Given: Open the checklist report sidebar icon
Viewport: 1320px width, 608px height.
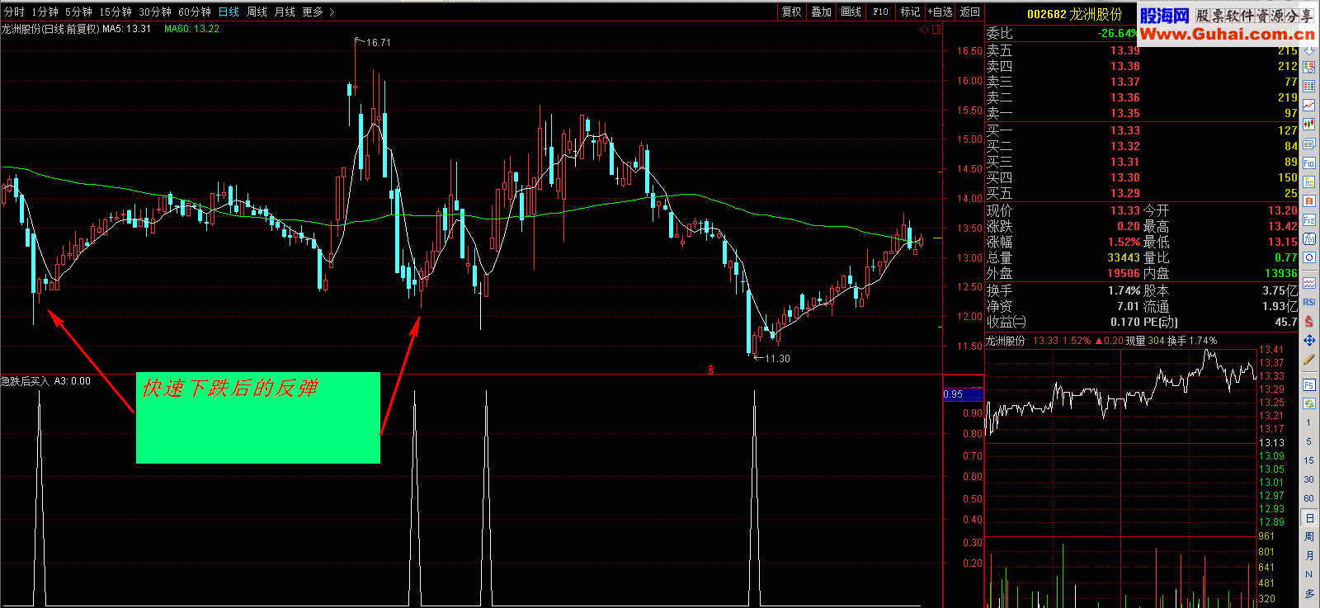Looking at the screenshot, I should point(1309,67).
